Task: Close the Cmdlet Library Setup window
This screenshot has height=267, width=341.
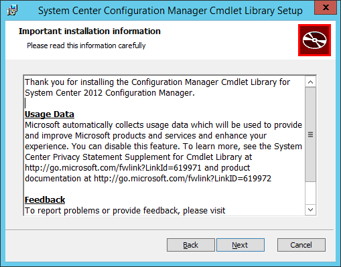Action: [326, 7]
